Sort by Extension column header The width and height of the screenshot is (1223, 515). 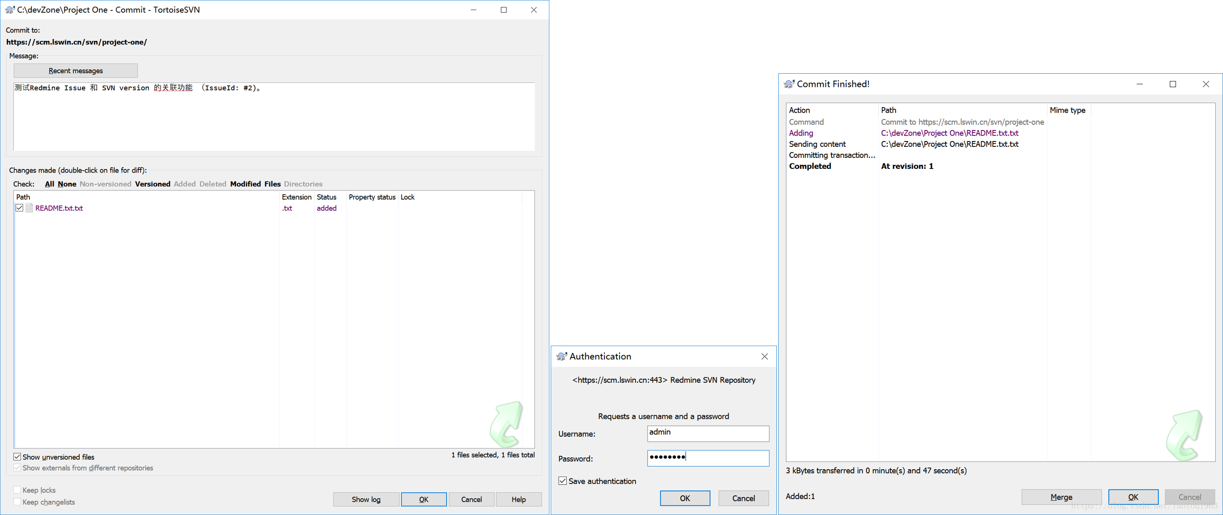(x=297, y=197)
